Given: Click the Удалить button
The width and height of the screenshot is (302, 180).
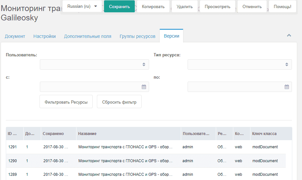Looking at the screenshot, I should pos(184,6).
